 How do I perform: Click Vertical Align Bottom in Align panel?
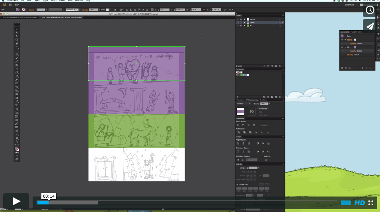(x=268, y=144)
